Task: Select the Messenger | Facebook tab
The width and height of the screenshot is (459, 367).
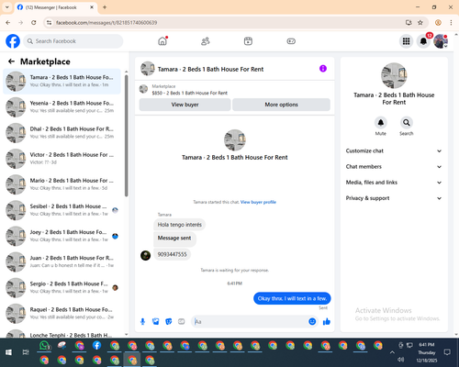Action: coord(55,7)
